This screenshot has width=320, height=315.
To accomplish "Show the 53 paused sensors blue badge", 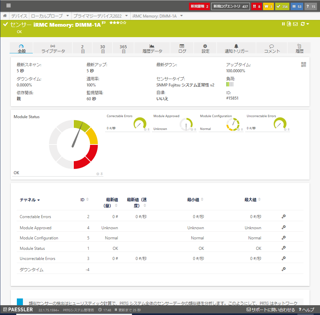I will click(297, 6).
